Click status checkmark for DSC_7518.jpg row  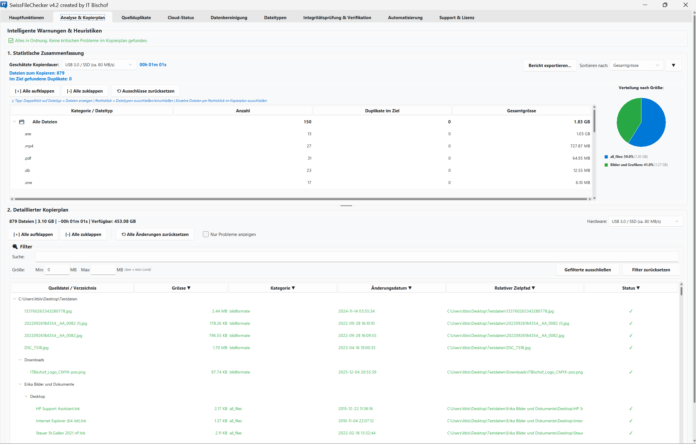click(x=631, y=348)
